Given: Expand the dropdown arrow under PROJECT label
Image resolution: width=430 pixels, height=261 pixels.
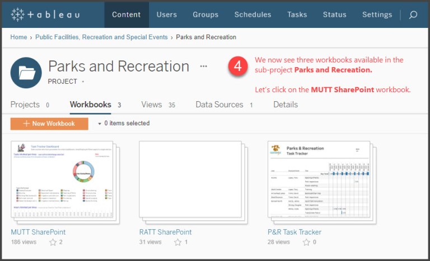Looking at the screenshot, I should (83, 82).
